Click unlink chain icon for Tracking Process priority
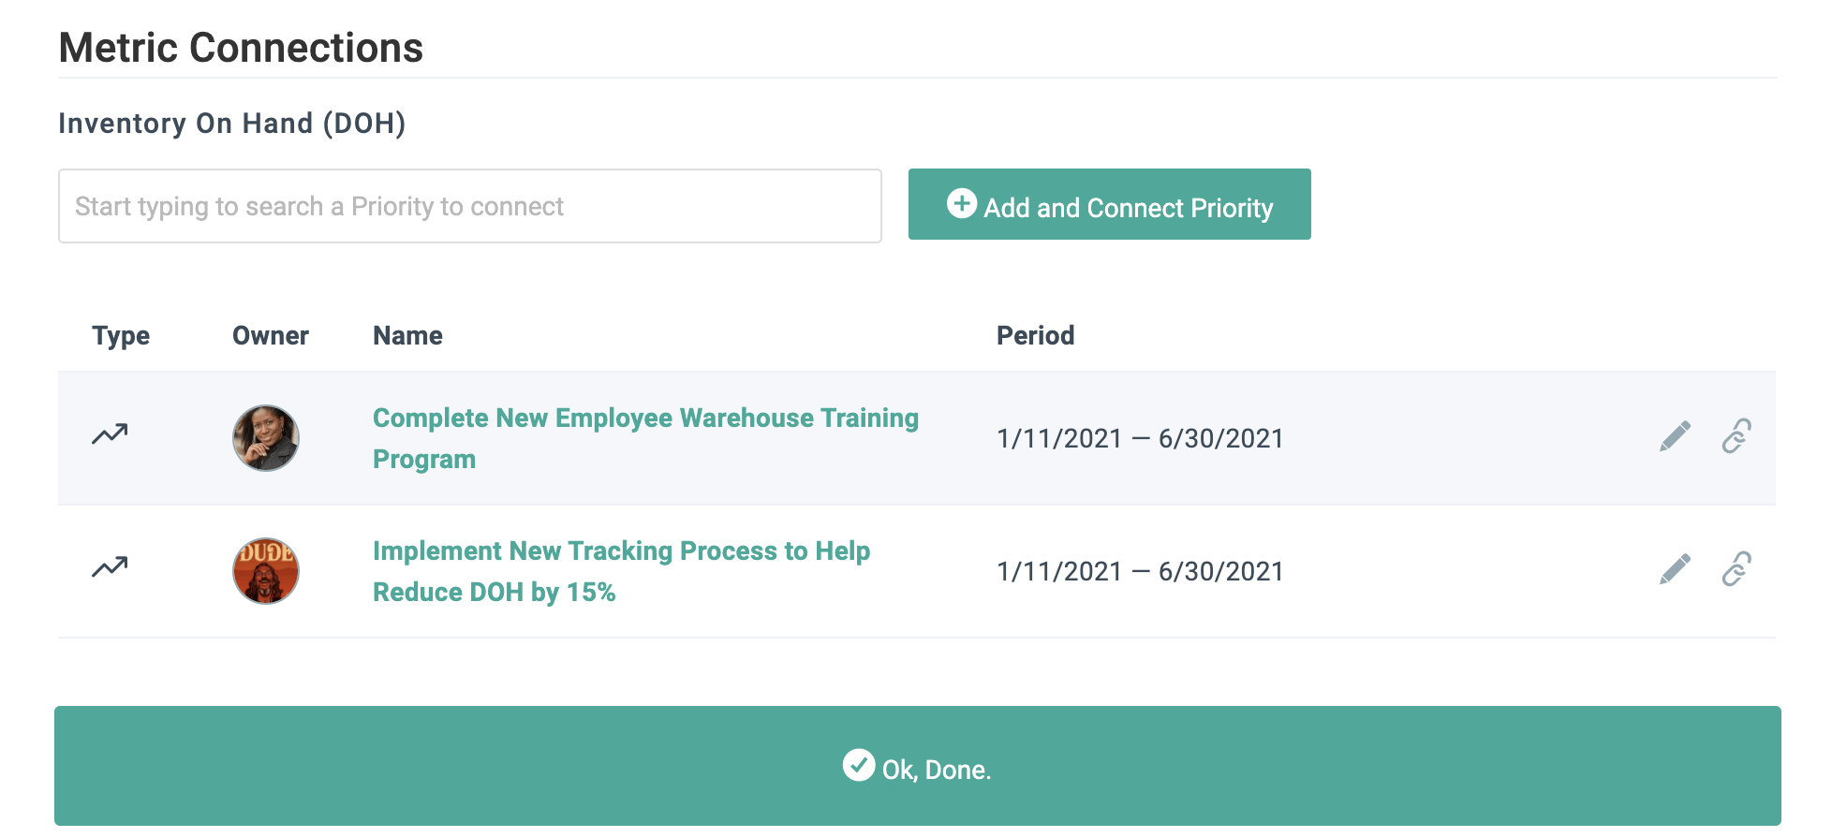Image resolution: width=1832 pixels, height=837 pixels. coord(1736,569)
